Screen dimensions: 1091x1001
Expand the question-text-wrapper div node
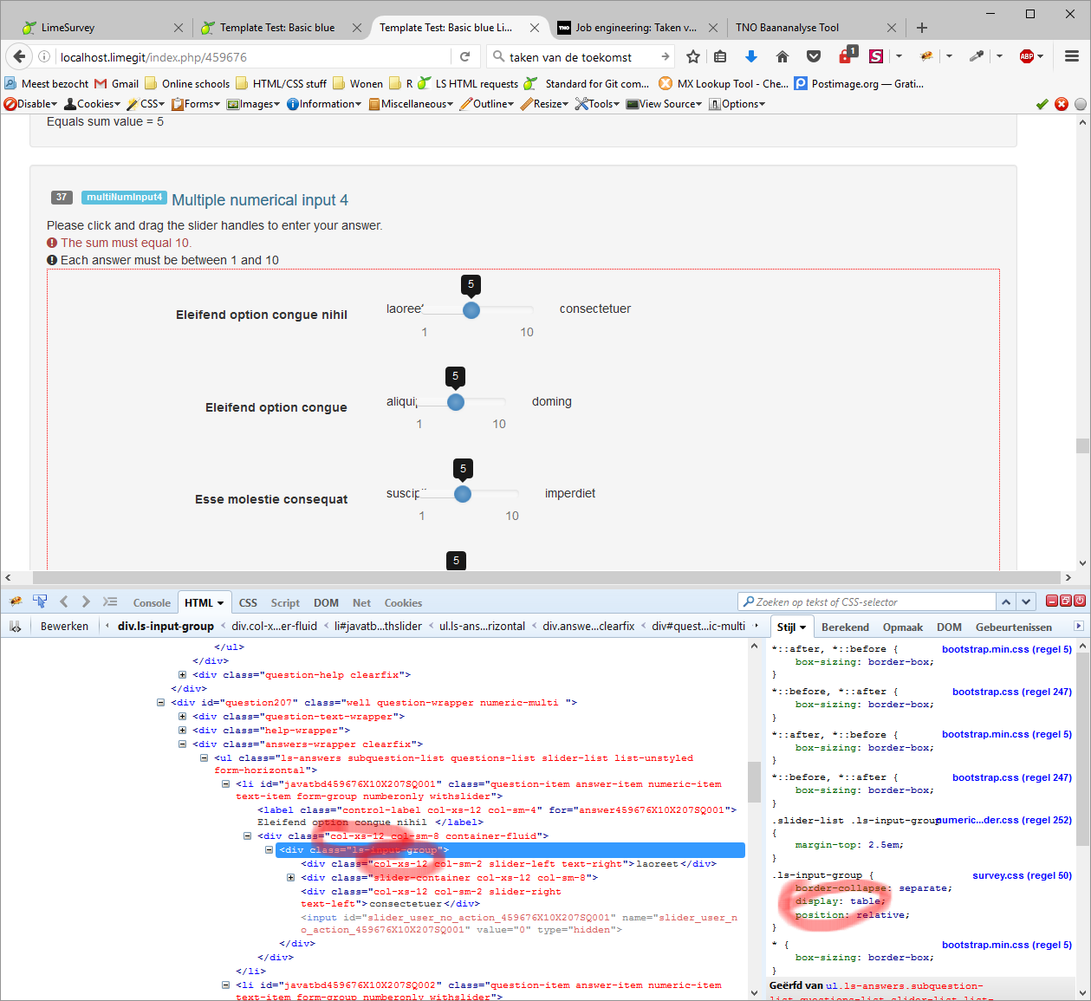(x=182, y=717)
